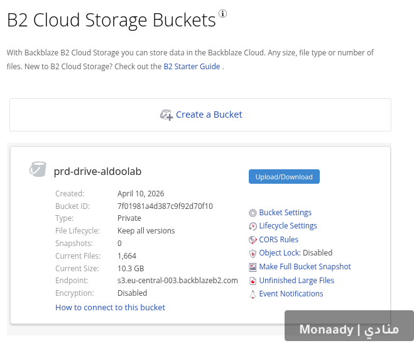The width and height of the screenshot is (414, 348).
Task: Click the Current Files value 1,664
Action: (127, 256)
